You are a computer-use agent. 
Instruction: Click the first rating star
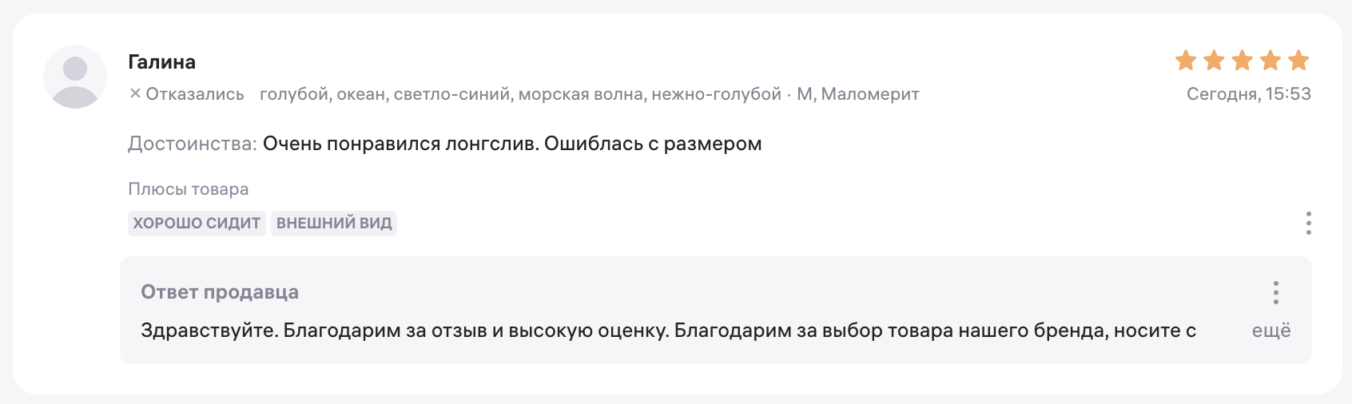1186,61
